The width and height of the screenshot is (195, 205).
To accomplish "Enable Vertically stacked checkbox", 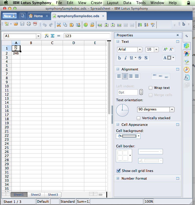I will pos(138,118).
